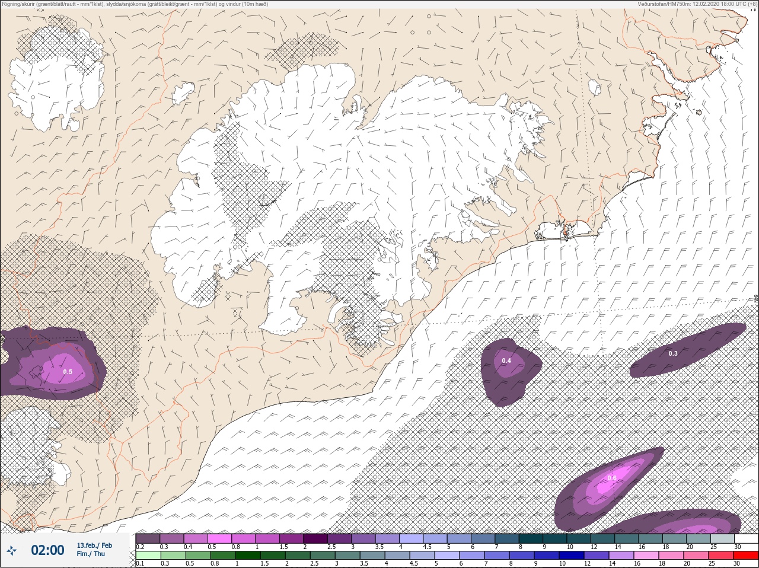
Task: Click the map title starting with 'Rigning/skúrir'
Action: pos(135,4)
